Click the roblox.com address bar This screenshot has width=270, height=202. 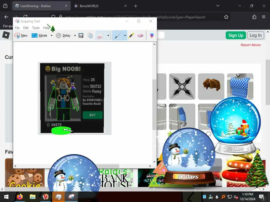[x=139, y=17]
